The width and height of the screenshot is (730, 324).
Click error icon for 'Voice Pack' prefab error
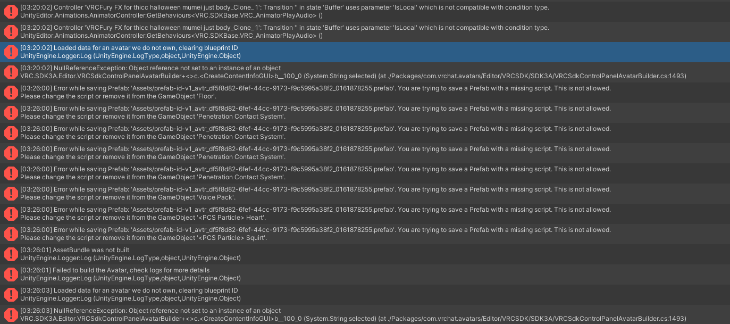coord(11,193)
